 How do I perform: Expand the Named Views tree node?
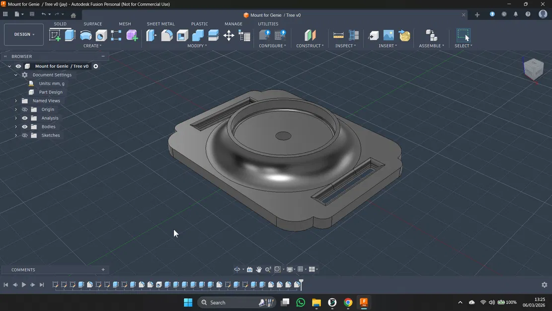coord(16,101)
